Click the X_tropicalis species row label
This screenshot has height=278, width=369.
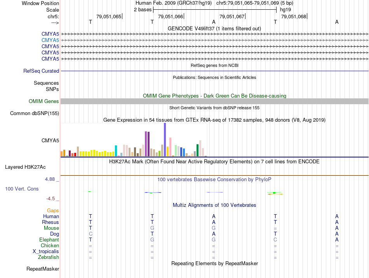(46, 252)
